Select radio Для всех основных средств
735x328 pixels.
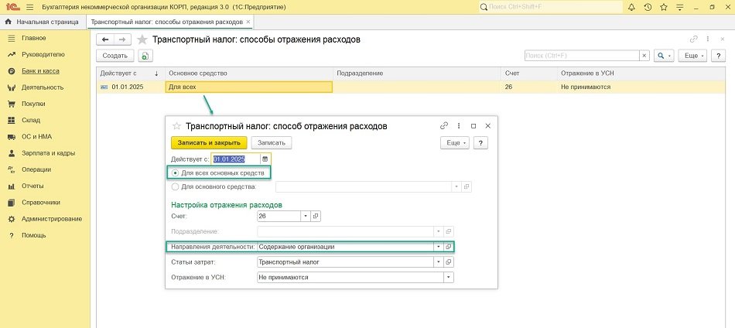pos(175,173)
